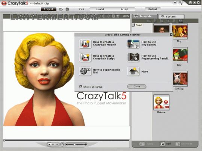The image size is (202, 151).
Task: Click the preferences tools icon beside the help icon
Action: click(x=181, y=3)
